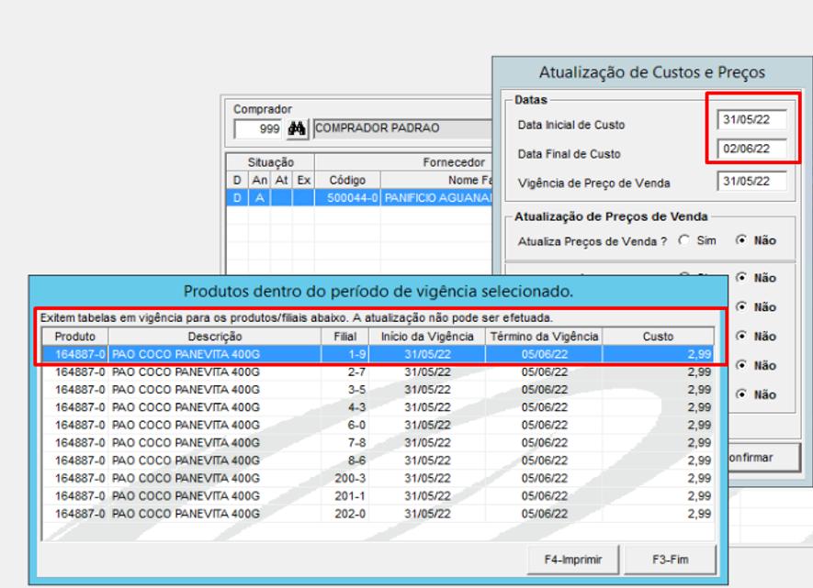
Task: Click the Ex column header under Situação
Action: click(x=303, y=180)
